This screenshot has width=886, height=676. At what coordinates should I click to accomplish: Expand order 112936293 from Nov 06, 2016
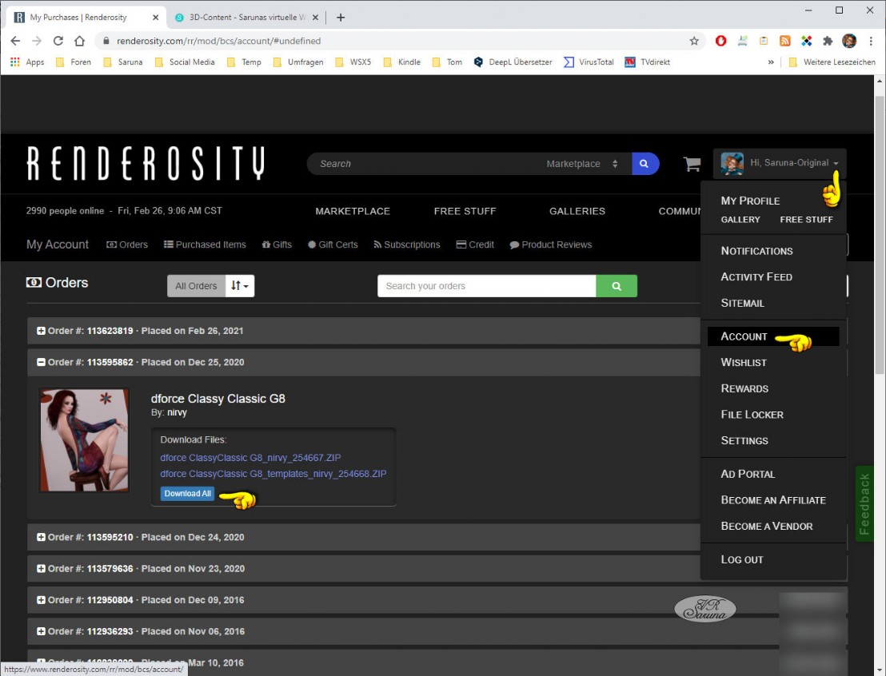point(41,631)
